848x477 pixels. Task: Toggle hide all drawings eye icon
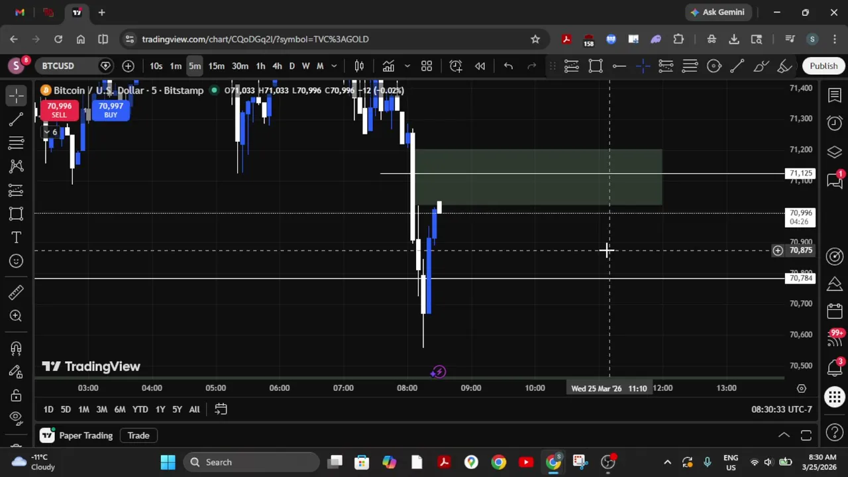[x=17, y=417]
